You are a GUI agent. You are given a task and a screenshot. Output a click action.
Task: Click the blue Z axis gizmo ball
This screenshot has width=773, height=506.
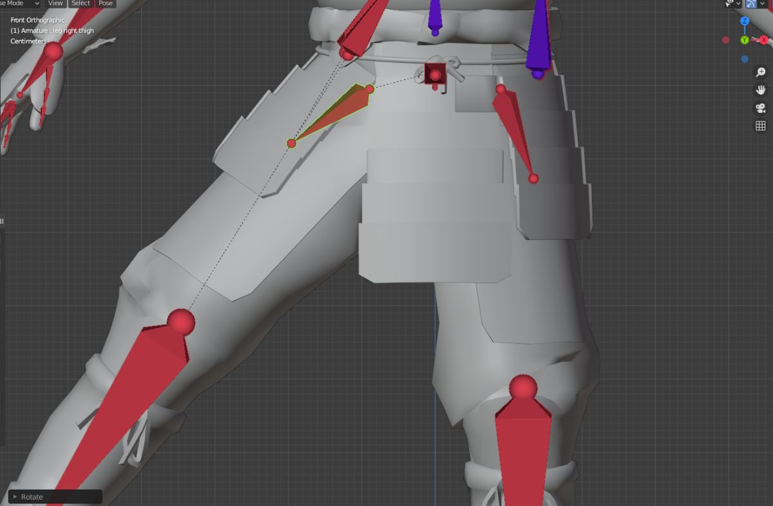point(745,21)
